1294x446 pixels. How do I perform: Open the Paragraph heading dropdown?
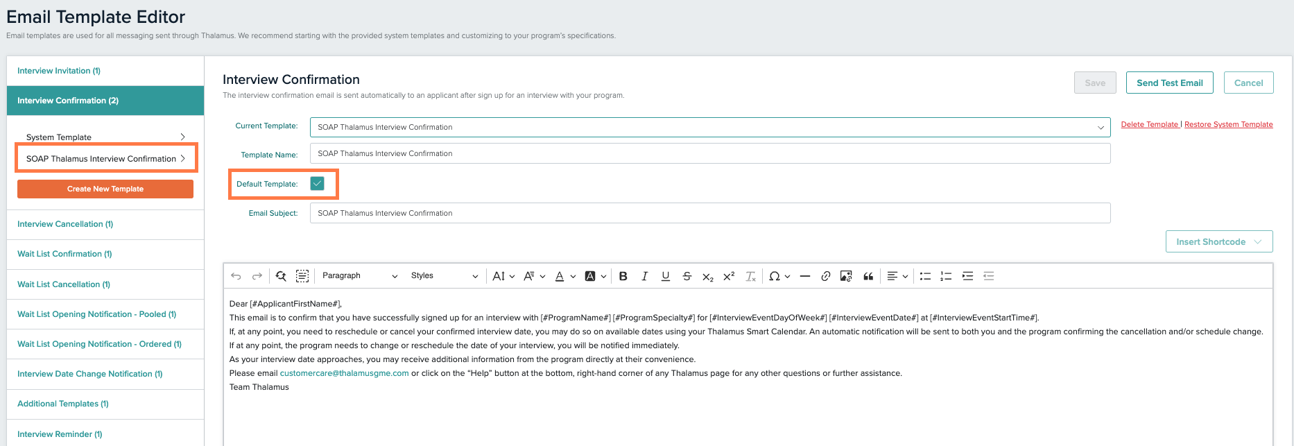[359, 276]
